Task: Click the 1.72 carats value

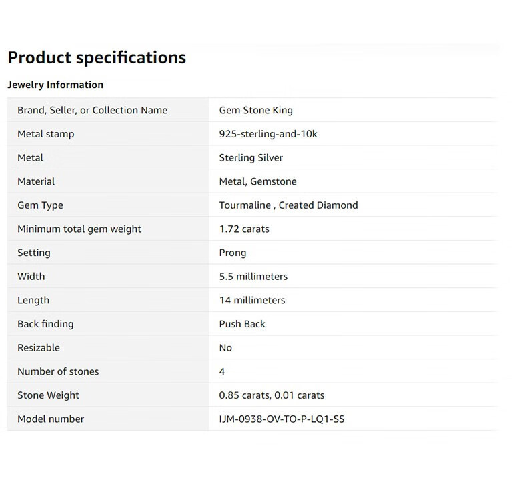Action: 244,229
